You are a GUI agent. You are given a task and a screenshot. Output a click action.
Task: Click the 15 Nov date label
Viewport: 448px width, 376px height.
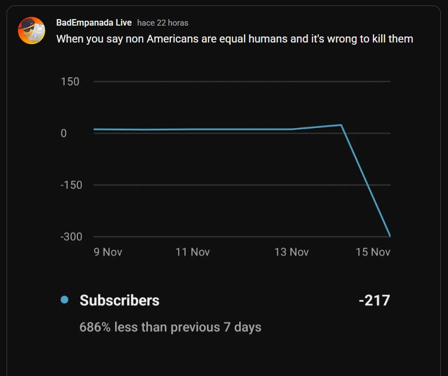373,252
